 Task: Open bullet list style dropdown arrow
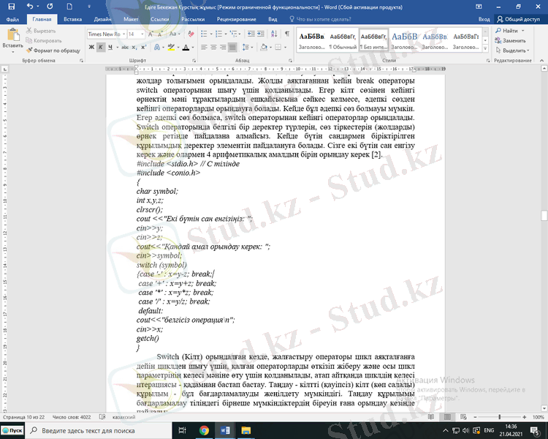211,34
